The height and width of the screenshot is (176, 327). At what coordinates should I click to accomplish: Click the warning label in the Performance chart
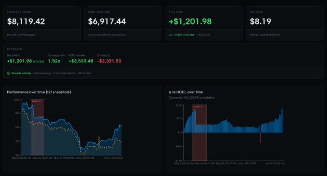[x=36, y=101]
